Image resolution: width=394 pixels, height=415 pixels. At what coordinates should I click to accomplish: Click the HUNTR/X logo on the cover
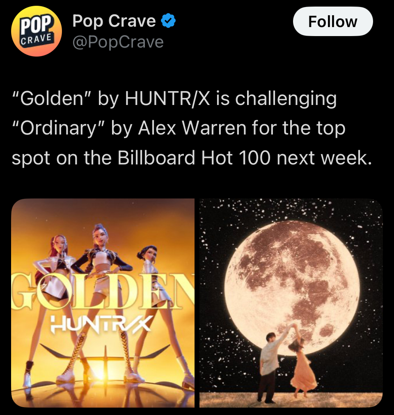pyautogui.click(x=101, y=324)
